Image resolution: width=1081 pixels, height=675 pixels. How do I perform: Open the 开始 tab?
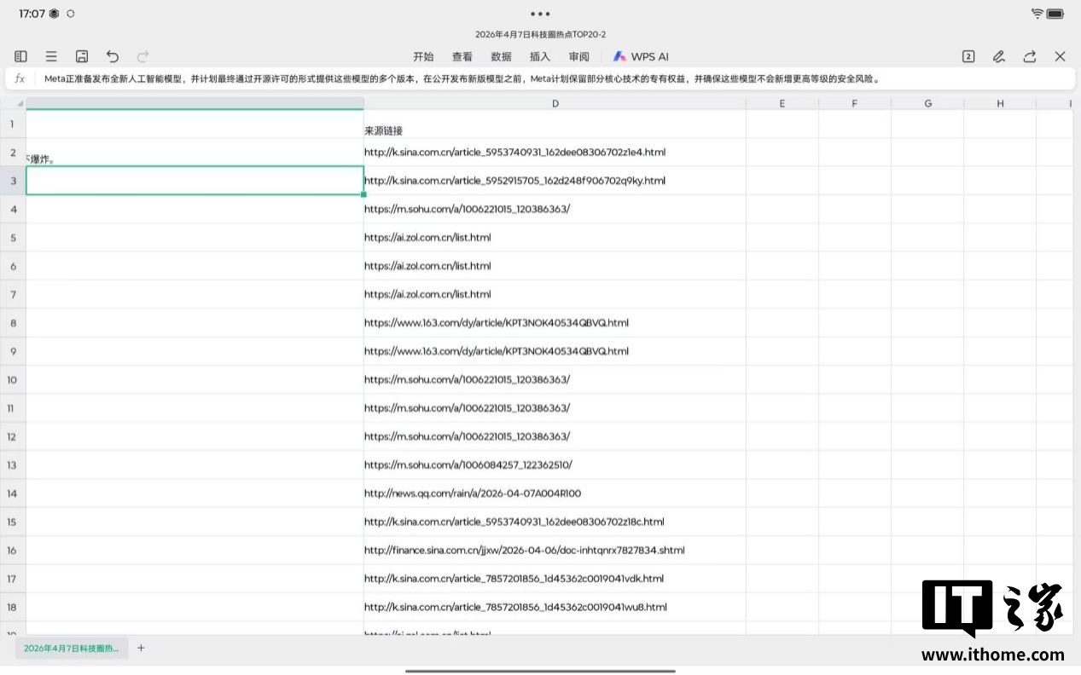tap(423, 57)
